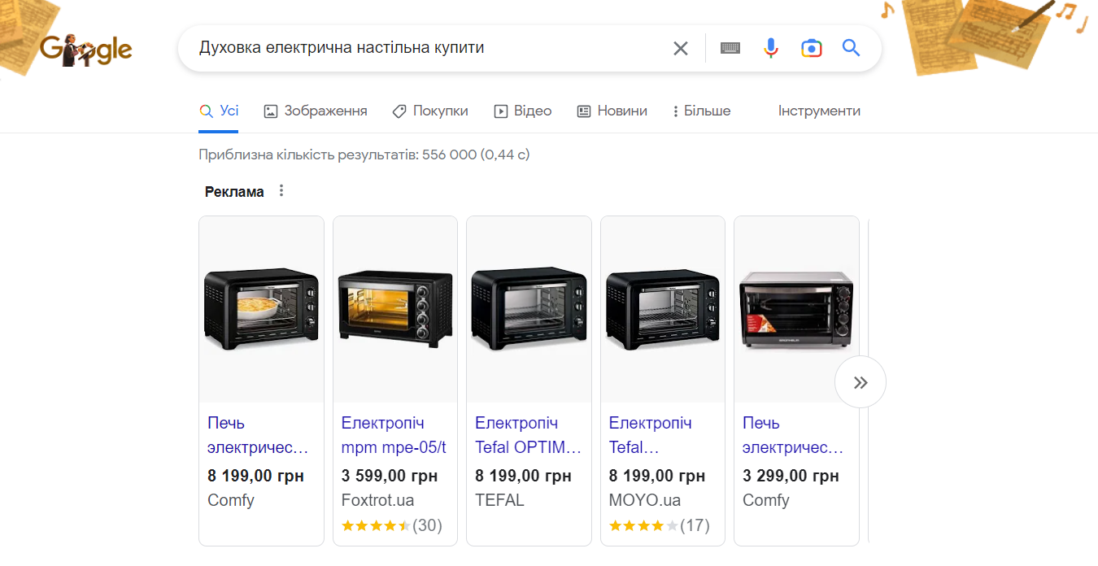Clear the search query with X icon
Image resolution: width=1098 pixels, height=566 pixels.
tap(681, 48)
